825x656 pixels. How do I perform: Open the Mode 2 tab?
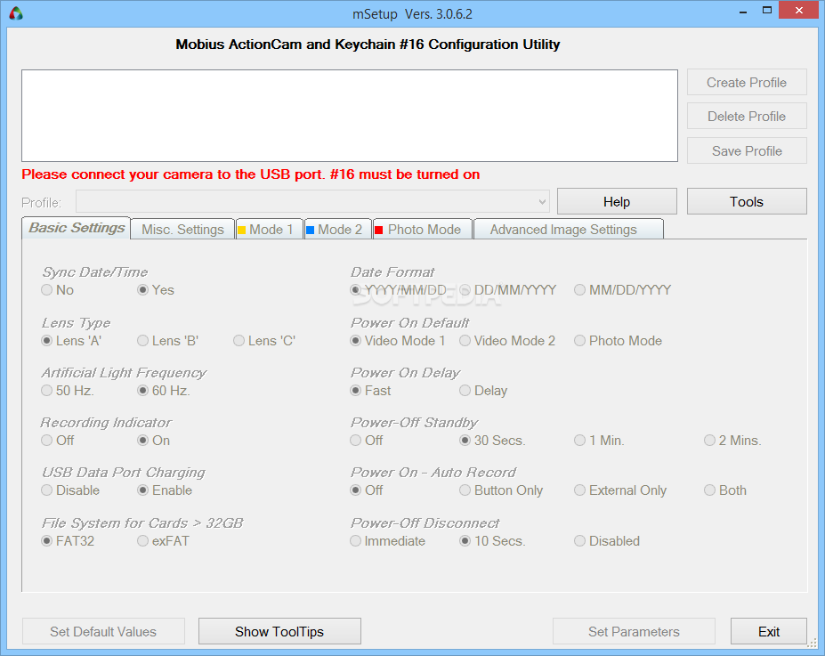point(338,230)
